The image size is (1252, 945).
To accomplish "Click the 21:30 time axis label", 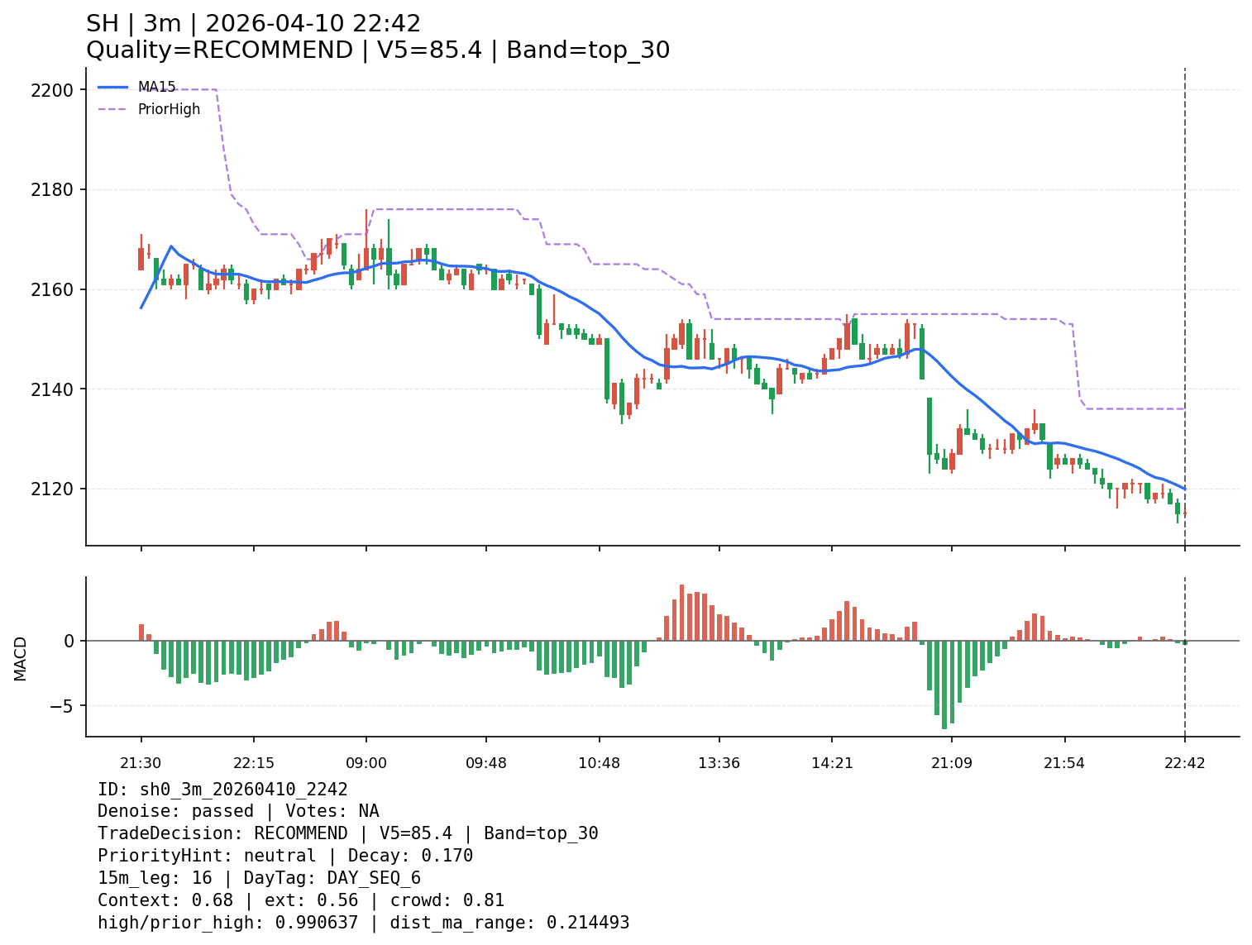I will (x=141, y=762).
